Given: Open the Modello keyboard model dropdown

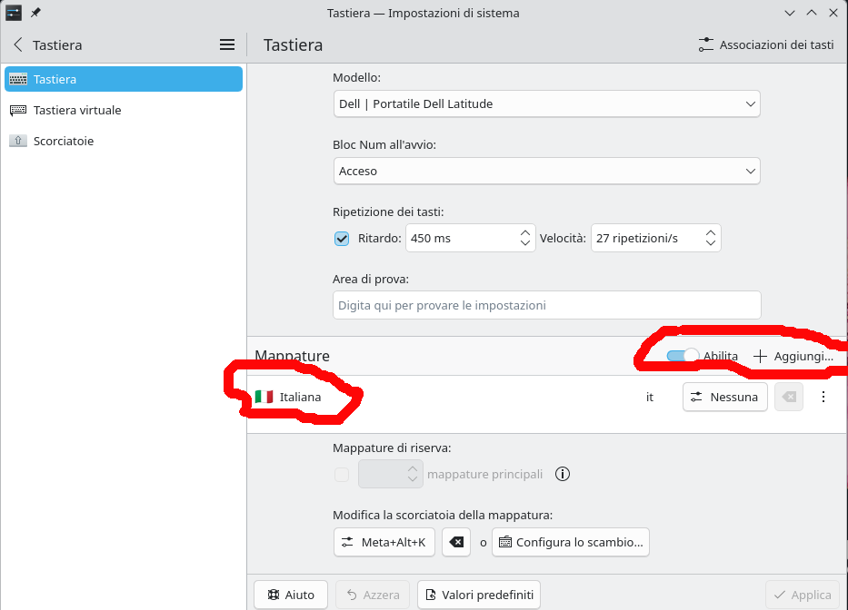Looking at the screenshot, I should 546,104.
